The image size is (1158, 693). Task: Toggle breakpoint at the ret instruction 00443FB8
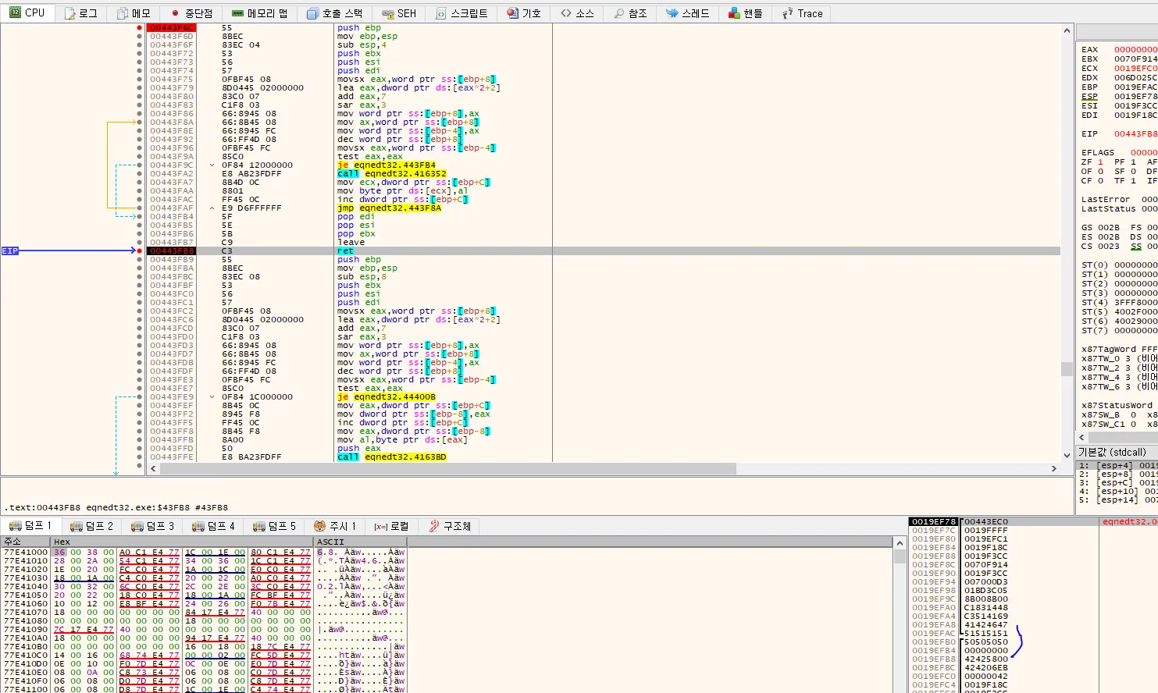(x=140, y=251)
